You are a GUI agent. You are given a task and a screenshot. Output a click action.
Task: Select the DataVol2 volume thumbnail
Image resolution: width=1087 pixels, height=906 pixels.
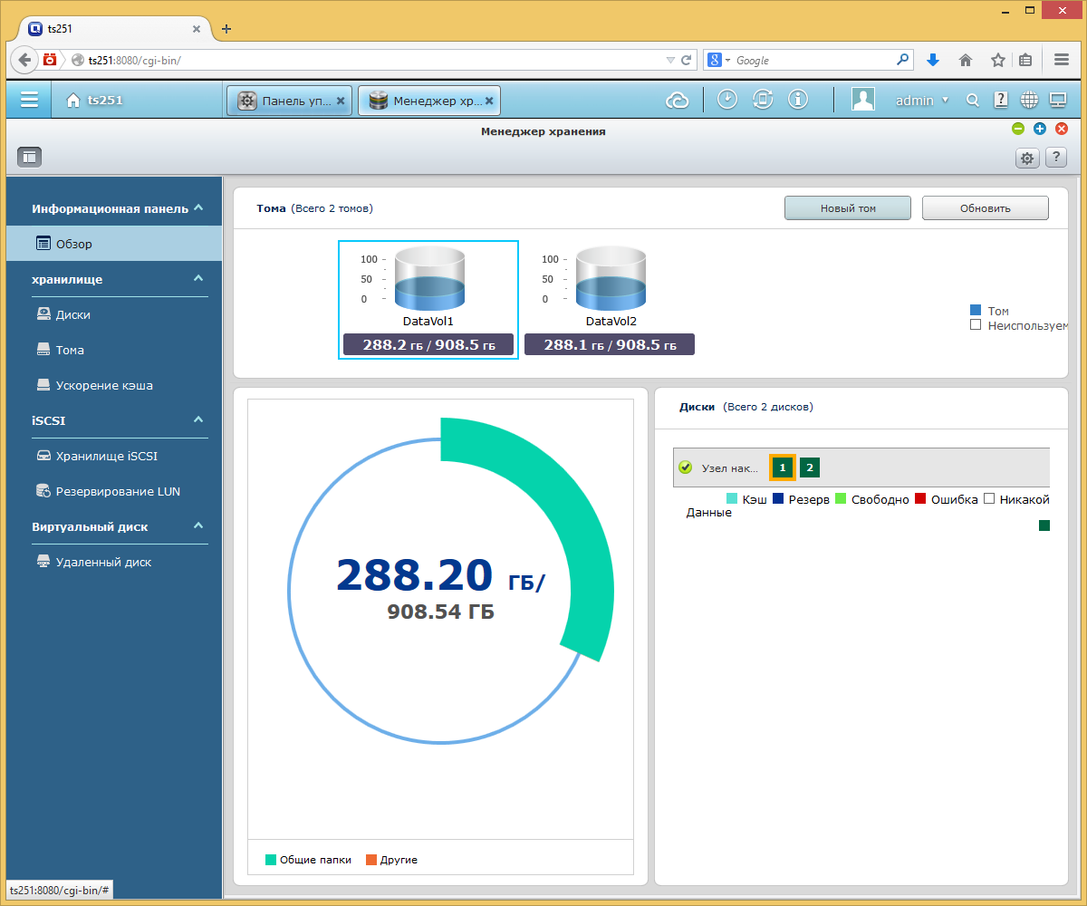610,299
